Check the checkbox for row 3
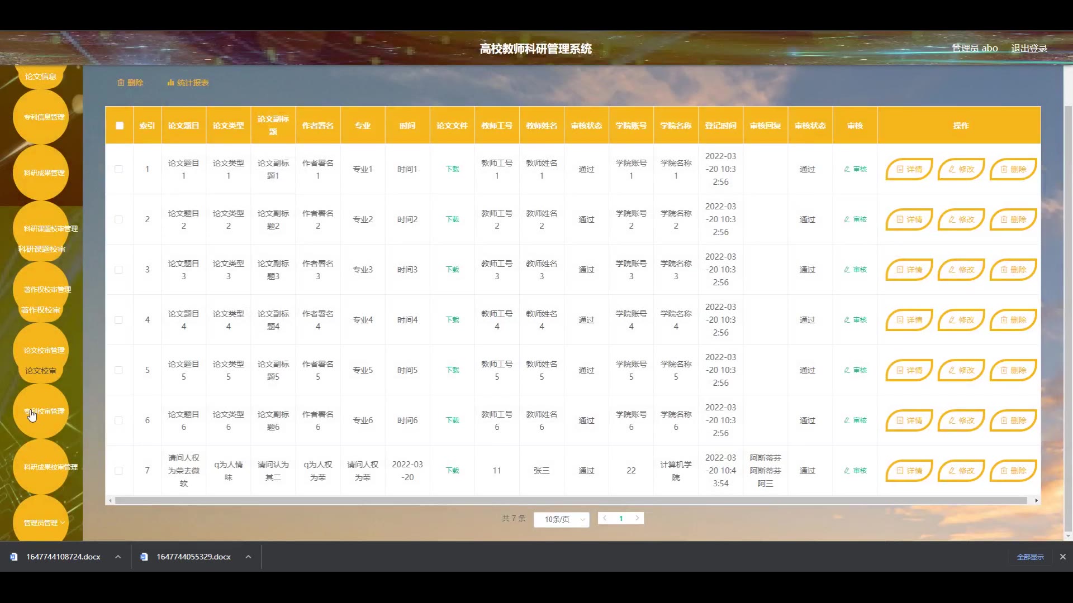 coord(118,270)
